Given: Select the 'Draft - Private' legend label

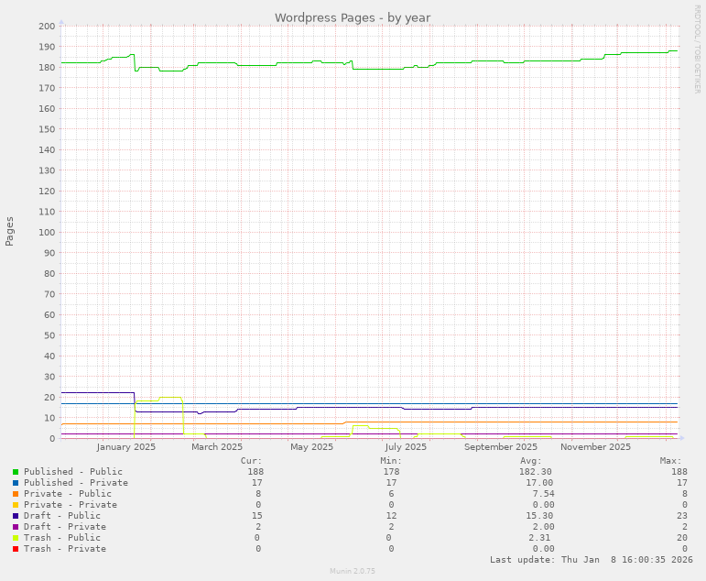Looking at the screenshot, I should tap(65, 526).
